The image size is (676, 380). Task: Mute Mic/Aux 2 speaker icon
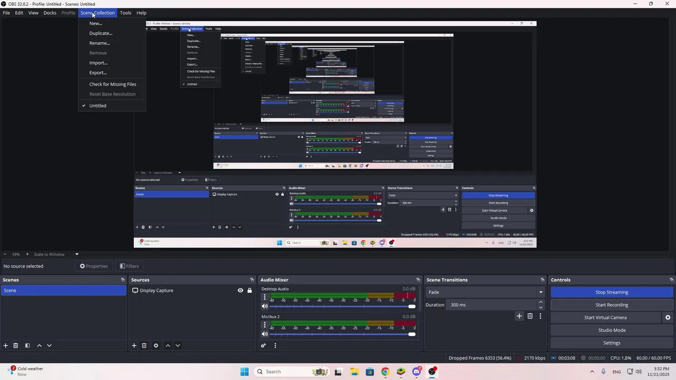coord(265,334)
